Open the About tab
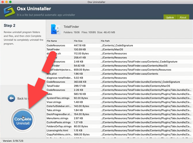This screenshot has height=143, width=193. click(x=183, y=17)
